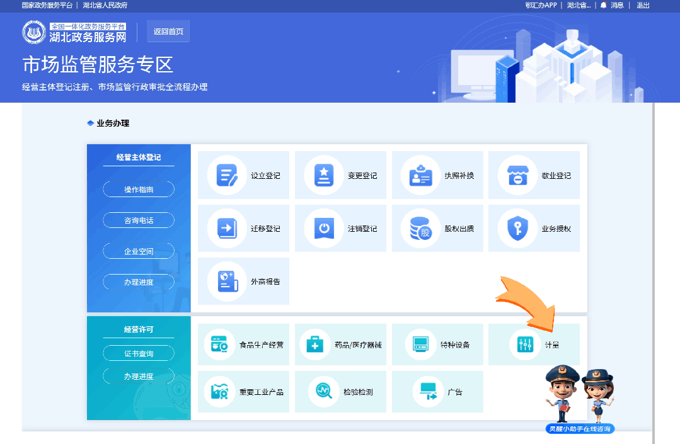Image resolution: width=680 pixels, height=444 pixels.
Task: Open the 计量 metrology service highlighted by arrow
Action: [534, 344]
